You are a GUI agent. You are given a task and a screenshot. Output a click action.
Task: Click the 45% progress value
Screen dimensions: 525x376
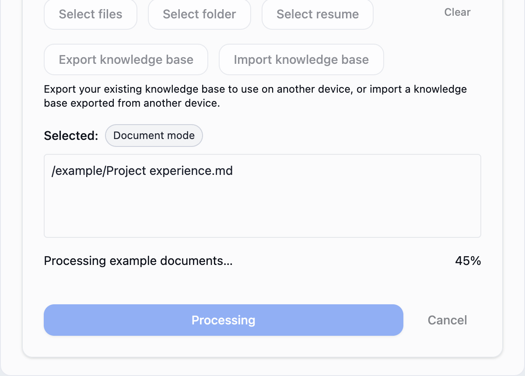pos(468,261)
